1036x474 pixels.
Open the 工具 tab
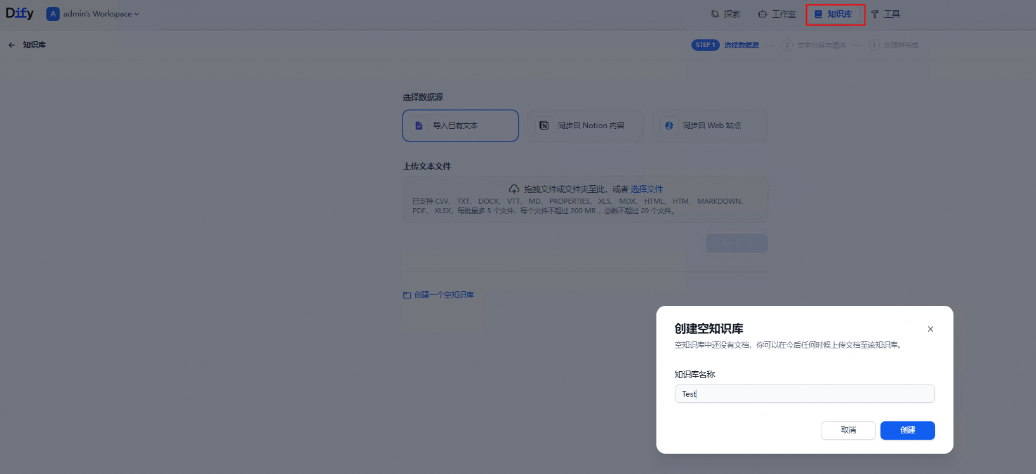pos(886,14)
